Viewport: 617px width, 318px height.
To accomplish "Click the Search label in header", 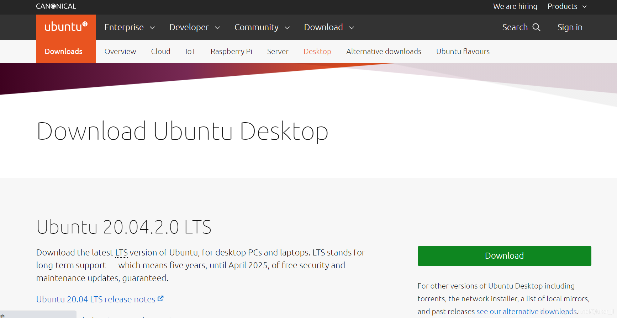I will tap(515, 27).
